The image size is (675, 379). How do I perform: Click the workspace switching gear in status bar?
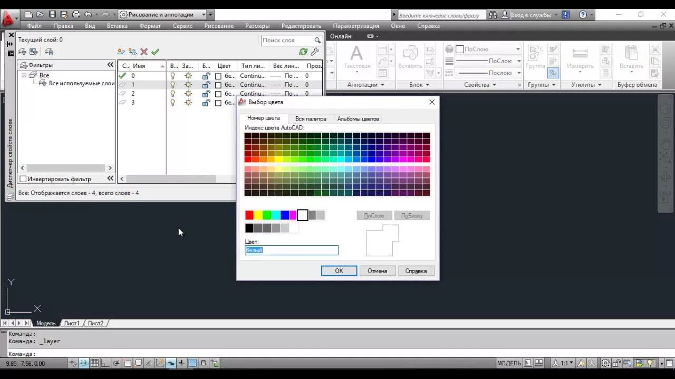click(x=606, y=363)
